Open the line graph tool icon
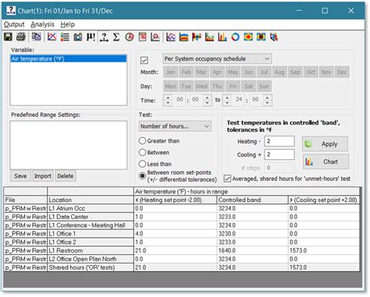Image resolution: width=370 pixels, height=297 pixels. (x=52, y=37)
